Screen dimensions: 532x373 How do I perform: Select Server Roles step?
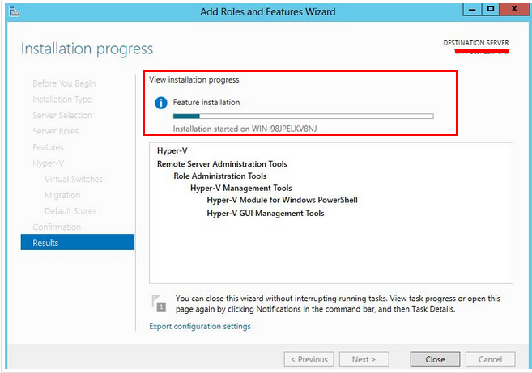coord(56,131)
